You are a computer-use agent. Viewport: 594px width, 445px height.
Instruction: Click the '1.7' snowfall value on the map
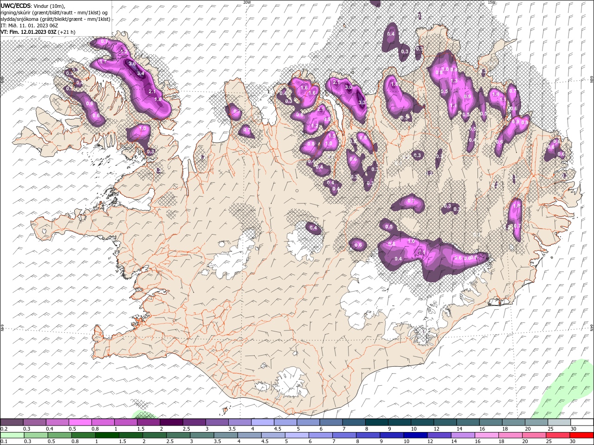pyautogui.click(x=103, y=62)
